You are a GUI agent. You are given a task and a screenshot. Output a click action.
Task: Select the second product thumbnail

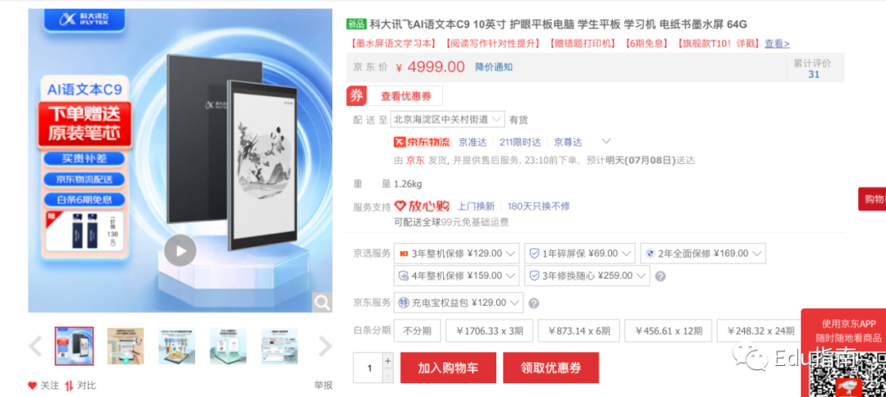pos(126,346)
